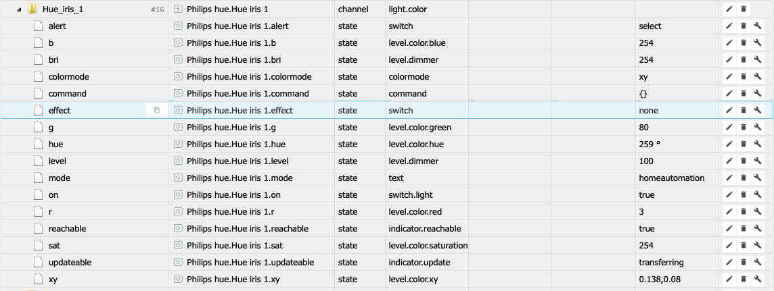Open wrench settings for the effect row
Viewport: 774px width, 291px height.
point(758,110)
